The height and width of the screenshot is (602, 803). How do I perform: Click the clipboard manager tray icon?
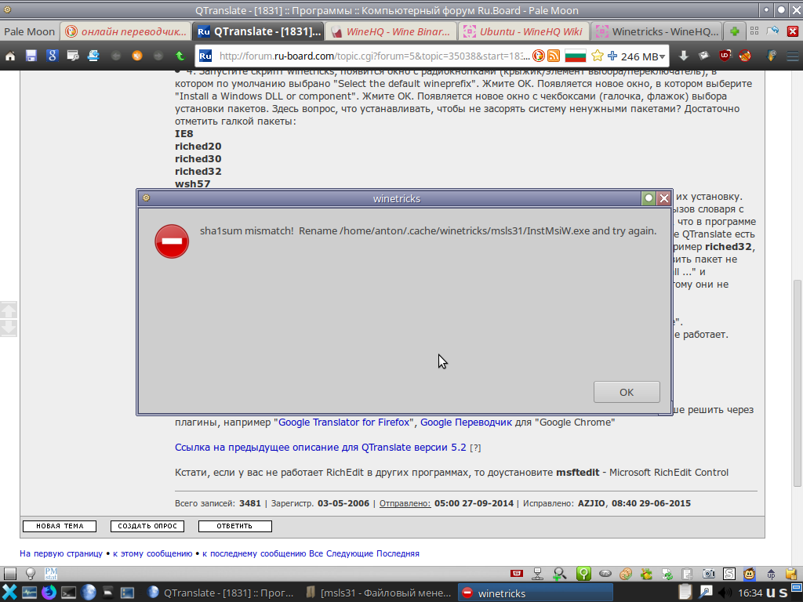pos(685,593)
